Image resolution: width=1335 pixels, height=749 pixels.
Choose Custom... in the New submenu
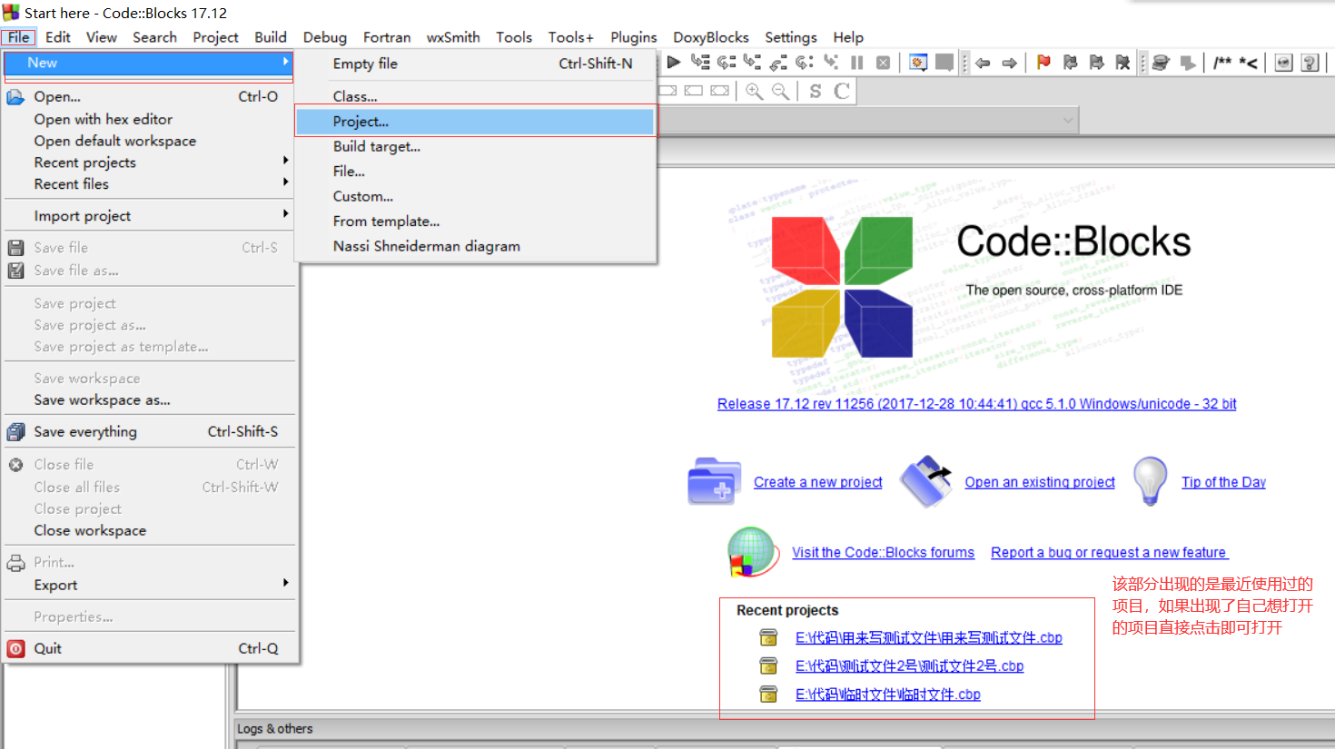(475, 196)
